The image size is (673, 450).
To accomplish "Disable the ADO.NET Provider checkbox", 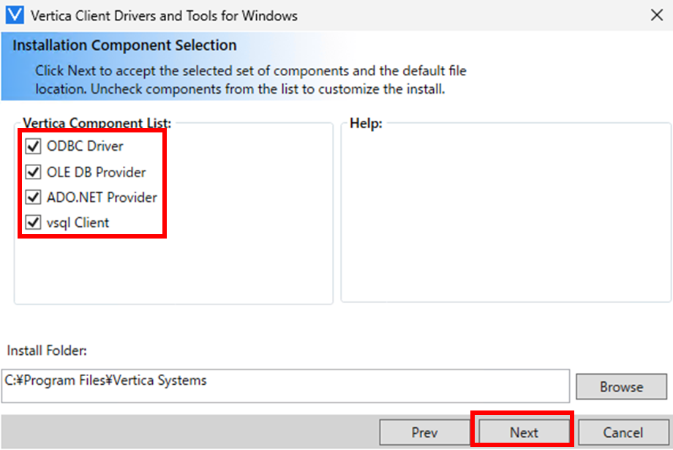I will coord(33,198).
